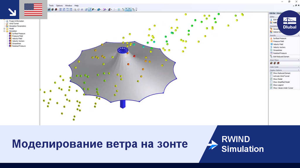Uncheck Show Values Under Cursor checkbox

271,88
